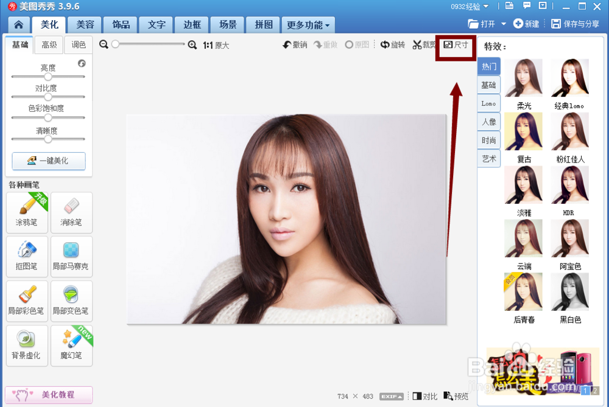Rotate the photo using 旋转
The image size is (609, 407).
point(393,45)
